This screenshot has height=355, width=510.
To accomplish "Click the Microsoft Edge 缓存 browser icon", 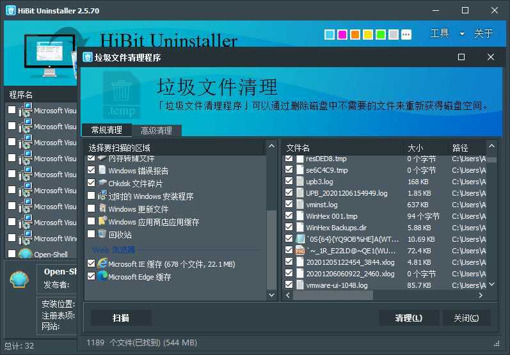I will click(x=102, y=276).
